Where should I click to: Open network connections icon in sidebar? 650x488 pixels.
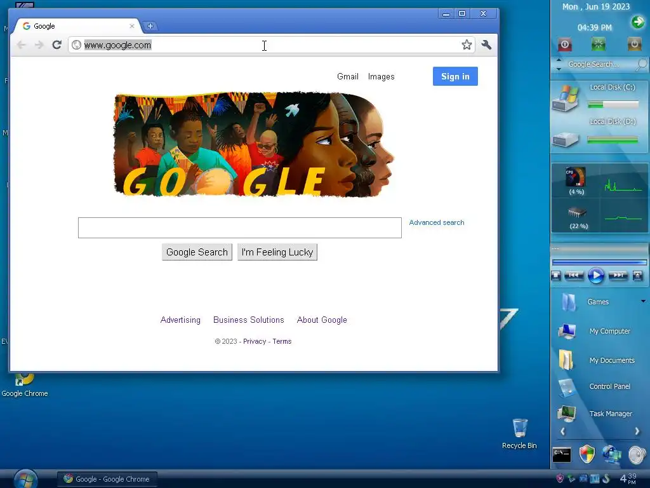(x=612, y=454)
